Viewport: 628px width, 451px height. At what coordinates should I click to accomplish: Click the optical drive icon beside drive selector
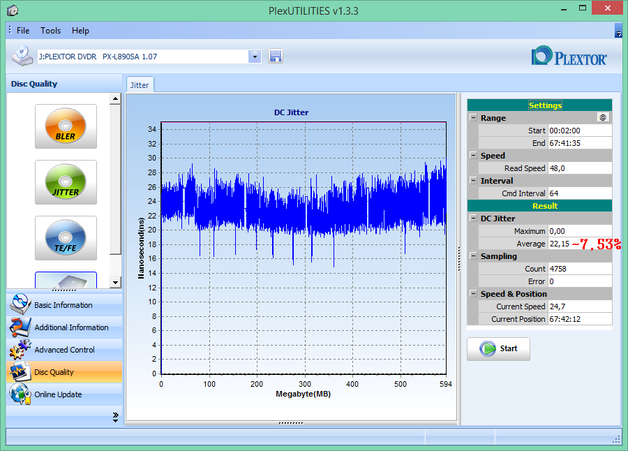tap(22, 55)
